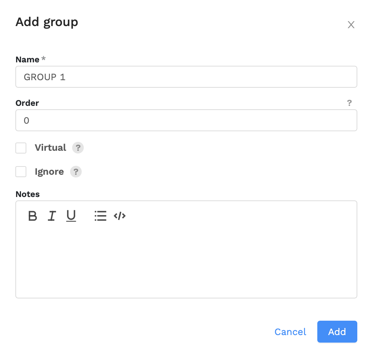Viewport: 372px width, 357px height.
Task: Click the Notes section label
Action: click(x=27, y=194)
